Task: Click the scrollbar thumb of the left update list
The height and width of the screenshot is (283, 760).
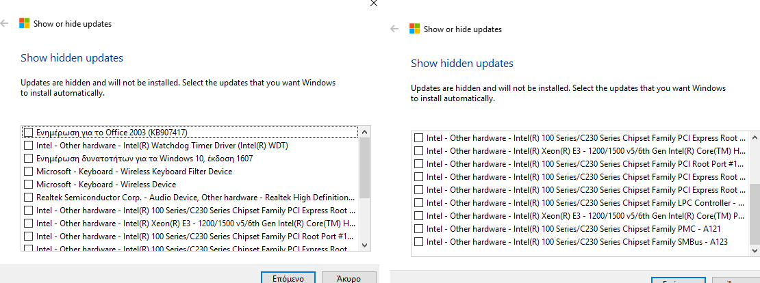Action: (365, 167)
